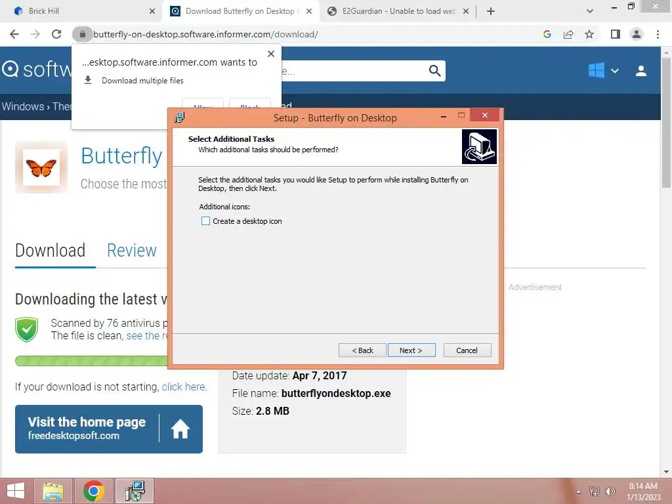The width and height of the screenshot is (672, 504).
Task: Dismiss the download multiple files prompt
Action: 271,54
